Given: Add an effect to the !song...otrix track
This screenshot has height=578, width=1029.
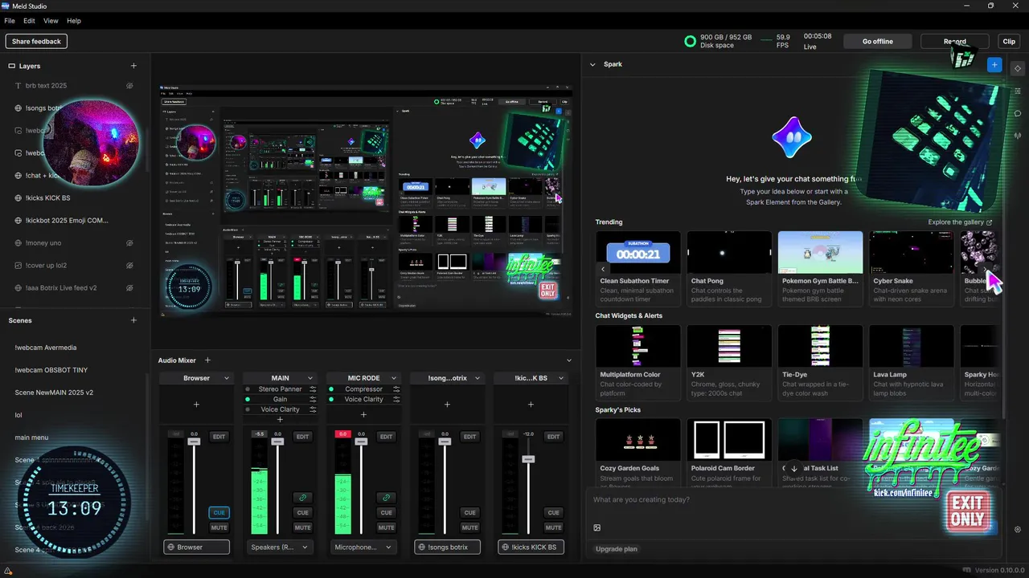Looking at the screenshot, I should (x=447, y=405).
